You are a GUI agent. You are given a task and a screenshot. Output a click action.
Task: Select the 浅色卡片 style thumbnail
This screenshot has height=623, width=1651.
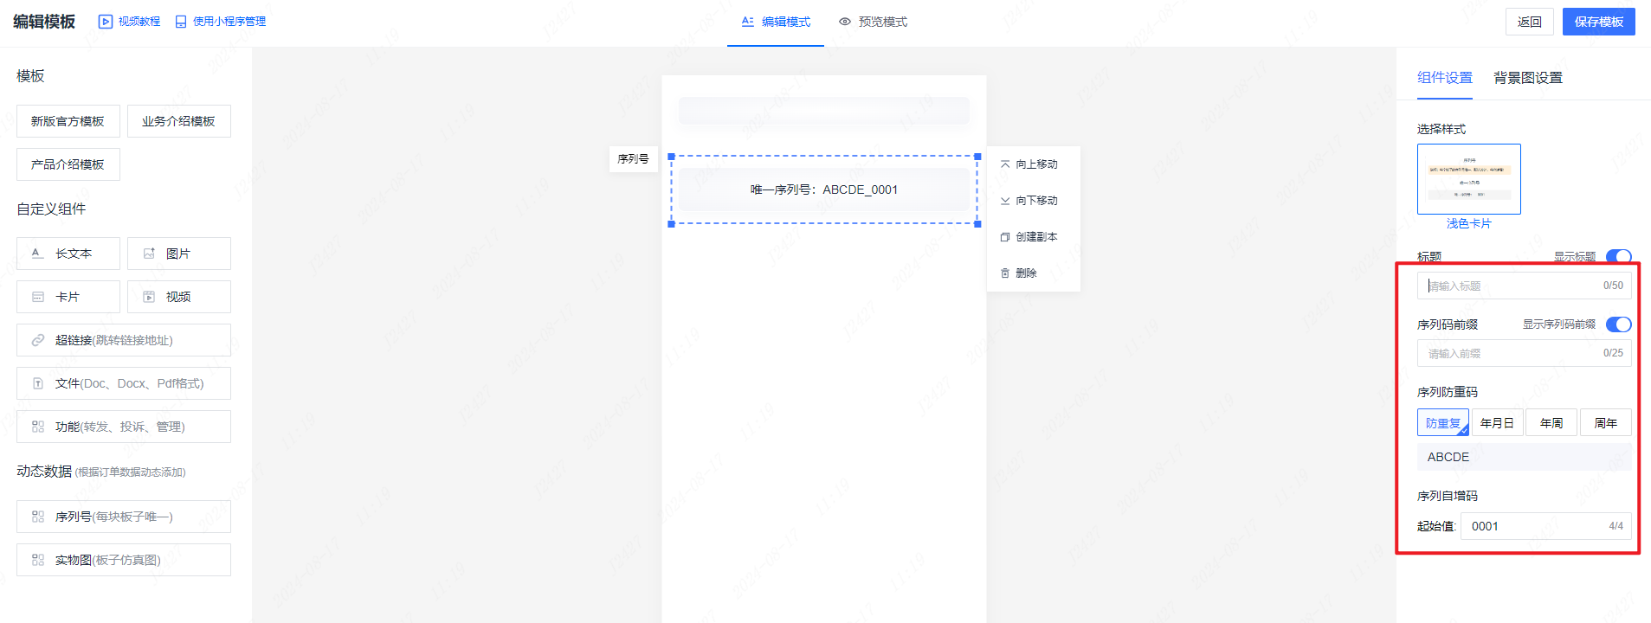pos(1468,179)
